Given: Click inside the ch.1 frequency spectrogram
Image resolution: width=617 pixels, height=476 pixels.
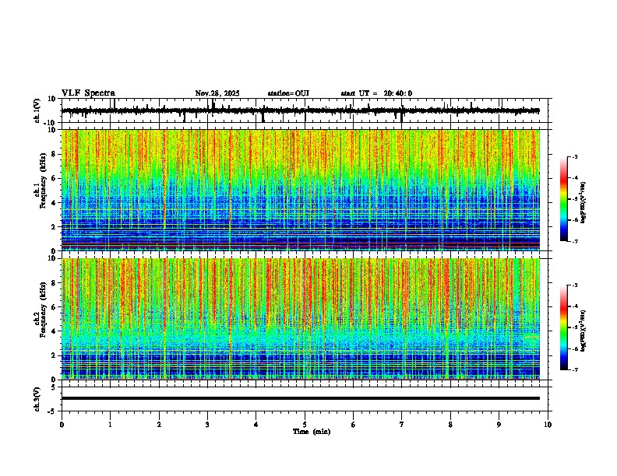Looking at the screenshot, I should pyautogui.click(x=301, y=190).
